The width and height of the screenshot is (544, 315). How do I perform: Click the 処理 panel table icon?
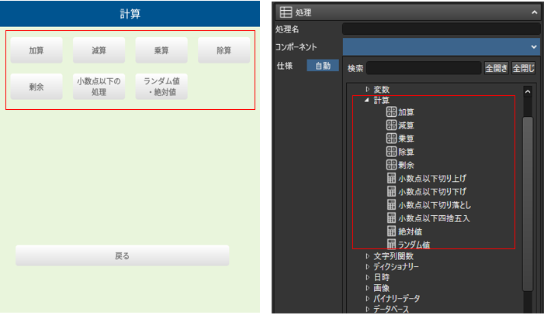[x=286, y=12]
